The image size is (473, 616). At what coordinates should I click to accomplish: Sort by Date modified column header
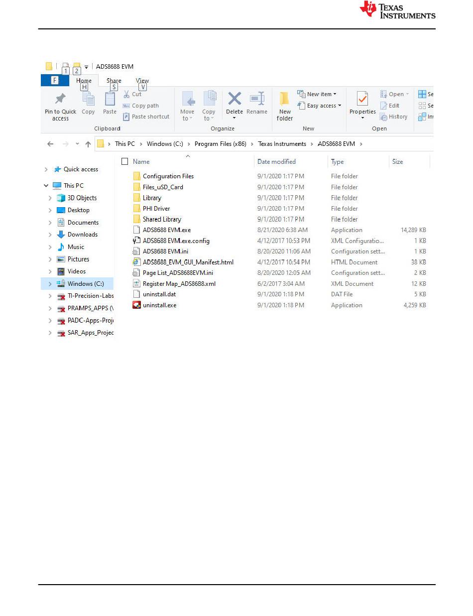point(276,161)
